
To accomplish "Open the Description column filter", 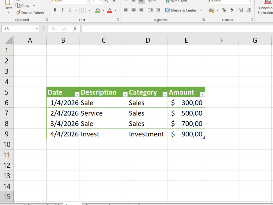I will [x=125, y=94].
